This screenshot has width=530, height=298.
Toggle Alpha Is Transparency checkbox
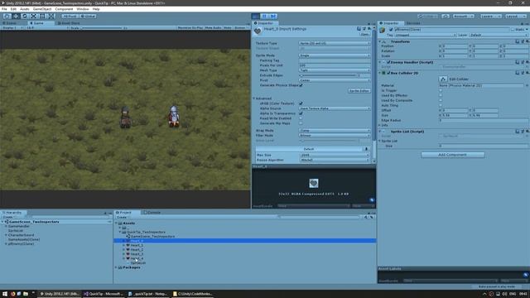pyautogui.click(x=301, y=113)
